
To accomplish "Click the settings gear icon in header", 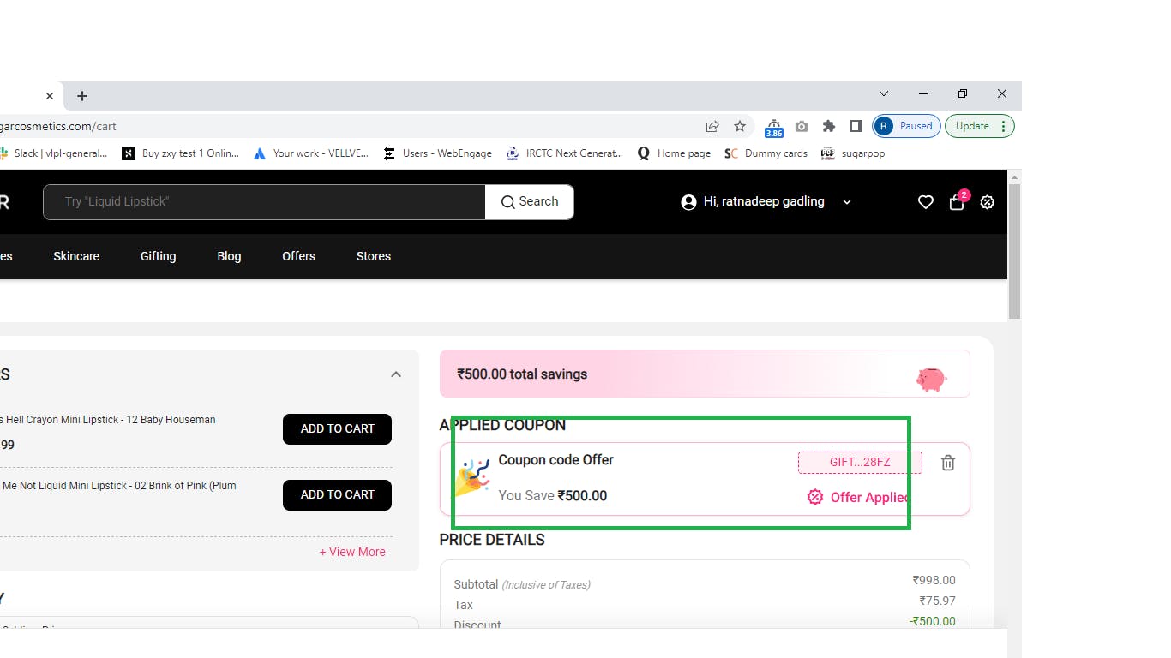I will point(988,202).
